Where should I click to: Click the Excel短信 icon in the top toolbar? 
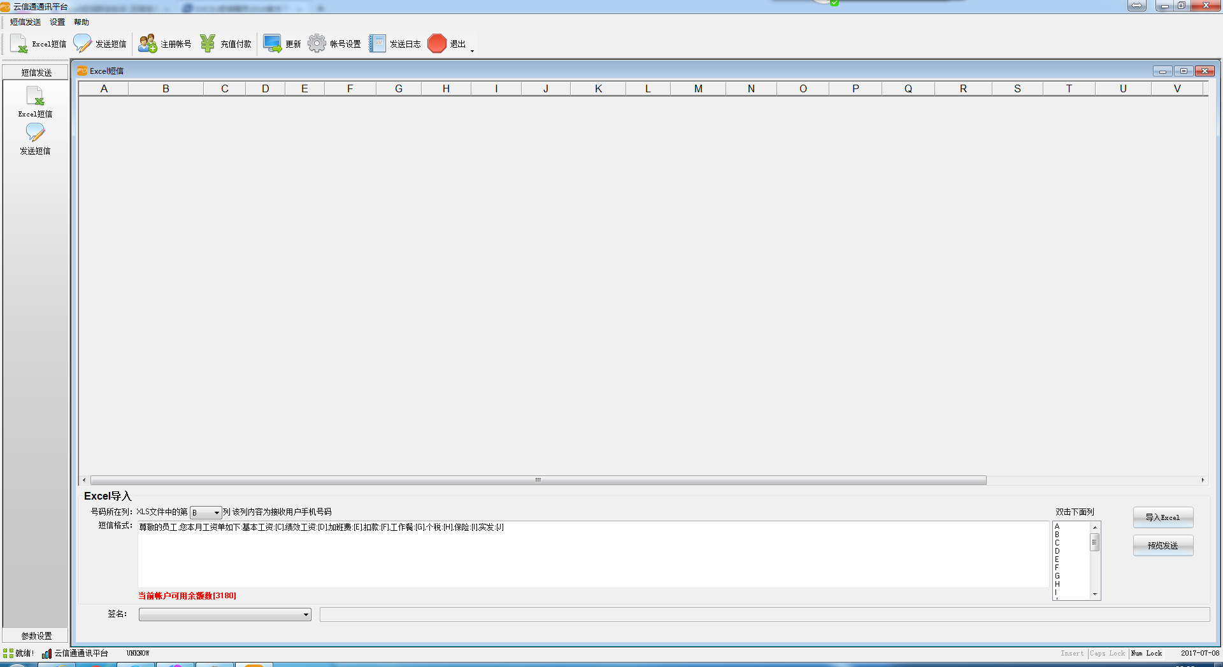[18, 43]
